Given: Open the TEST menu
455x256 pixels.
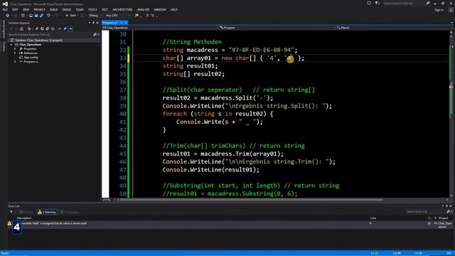Looking at the screenshot, I should coord(105,9).
